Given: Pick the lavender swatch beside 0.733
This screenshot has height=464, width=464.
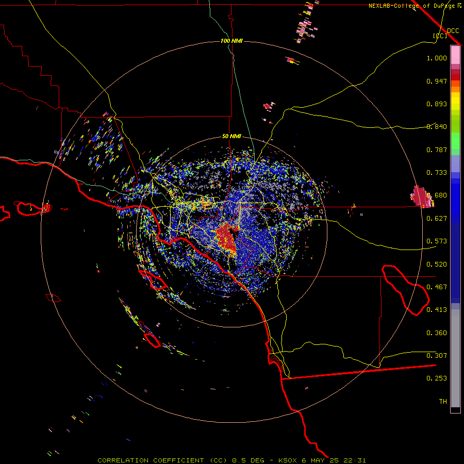Looking at the screenshot, I should point(455,163).
